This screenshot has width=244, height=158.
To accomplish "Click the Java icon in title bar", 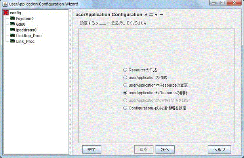I will tap(5, 4).
